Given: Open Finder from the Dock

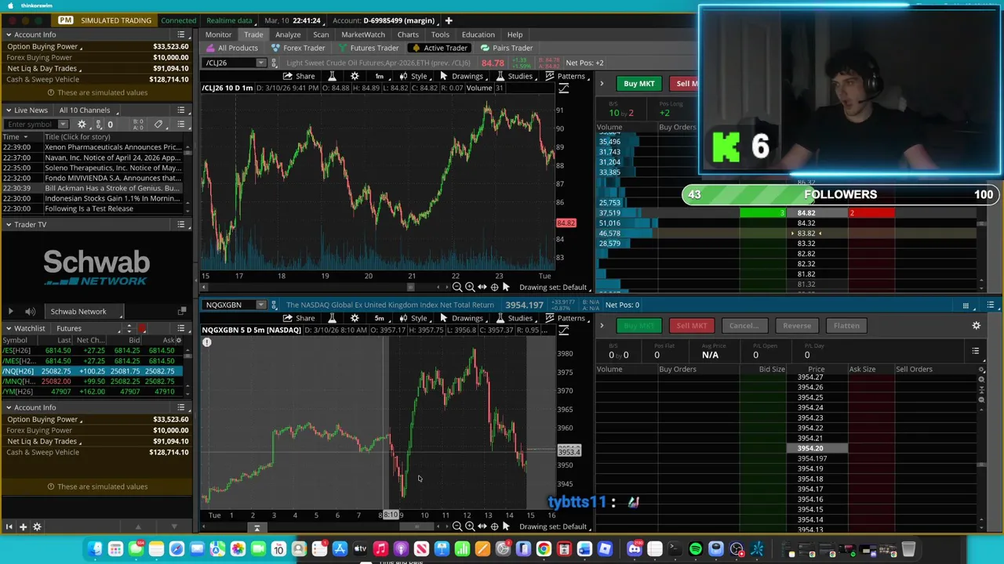Looking at the screenshot, I should [x=95, y=549].
